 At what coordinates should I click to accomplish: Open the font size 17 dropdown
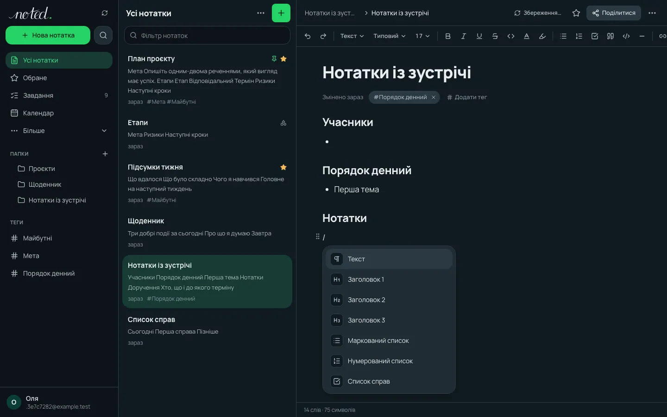tap(422, 36)
